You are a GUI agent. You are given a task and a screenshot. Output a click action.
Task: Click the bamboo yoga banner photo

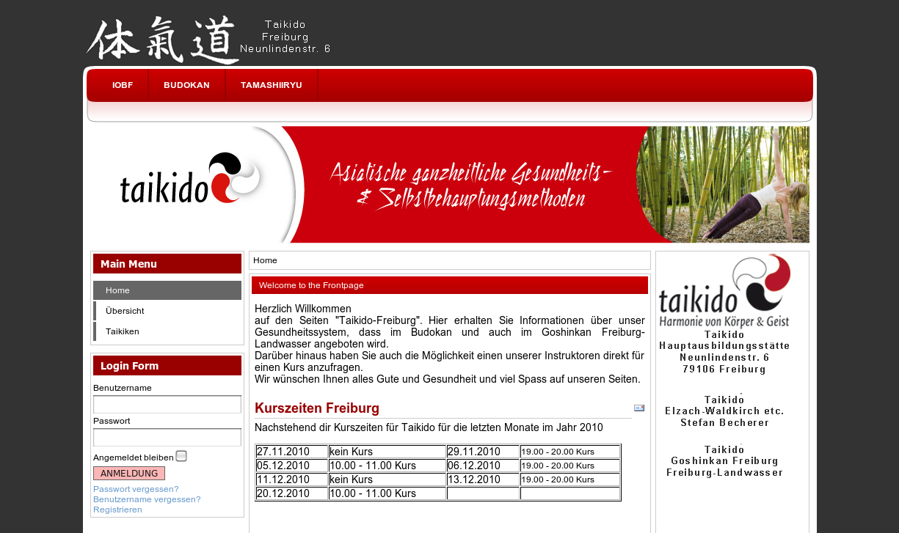pyautogui.click(x=723, y=184)
